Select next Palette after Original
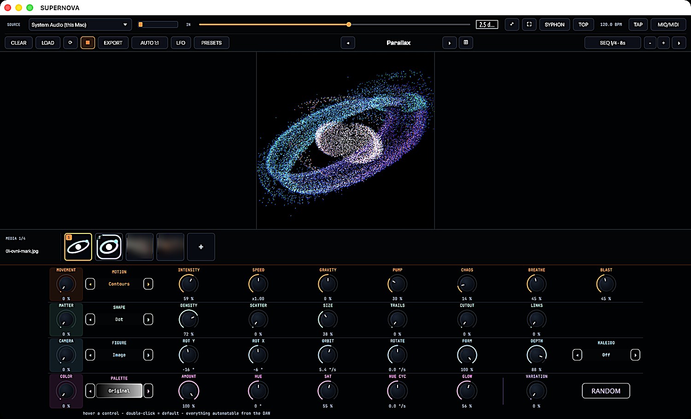The width and height of the screenshot is (691, 419). 148,391
